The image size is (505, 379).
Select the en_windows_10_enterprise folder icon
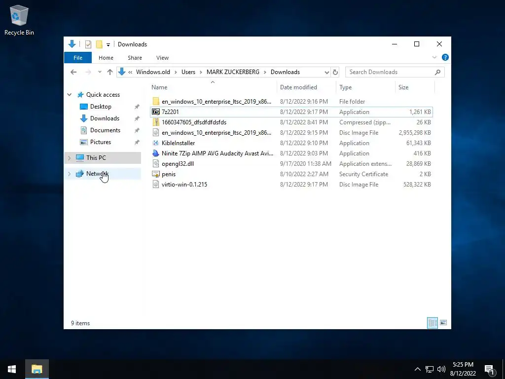tap(156, 102)
